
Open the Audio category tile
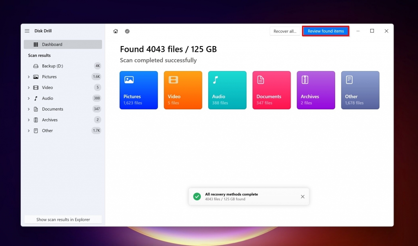coord(227,90)
